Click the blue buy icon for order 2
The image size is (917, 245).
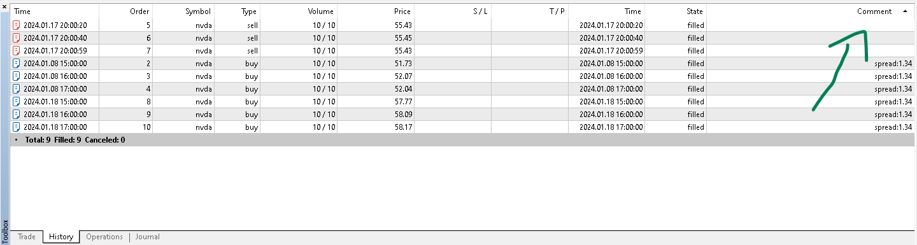17,64
